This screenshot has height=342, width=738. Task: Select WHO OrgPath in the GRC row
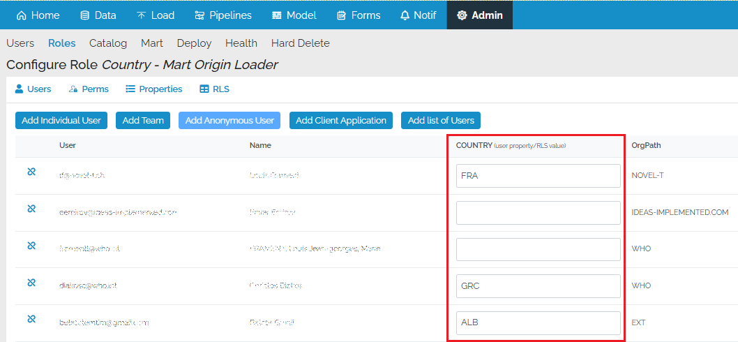pyautogui.click(x=641, y=285)
